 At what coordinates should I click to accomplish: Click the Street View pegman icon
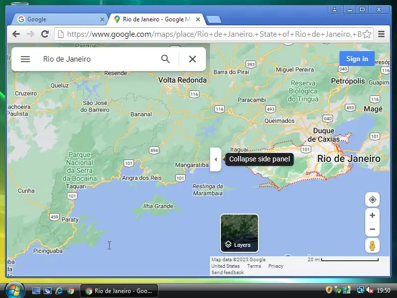pyautogui.click(x=372, y=245)
